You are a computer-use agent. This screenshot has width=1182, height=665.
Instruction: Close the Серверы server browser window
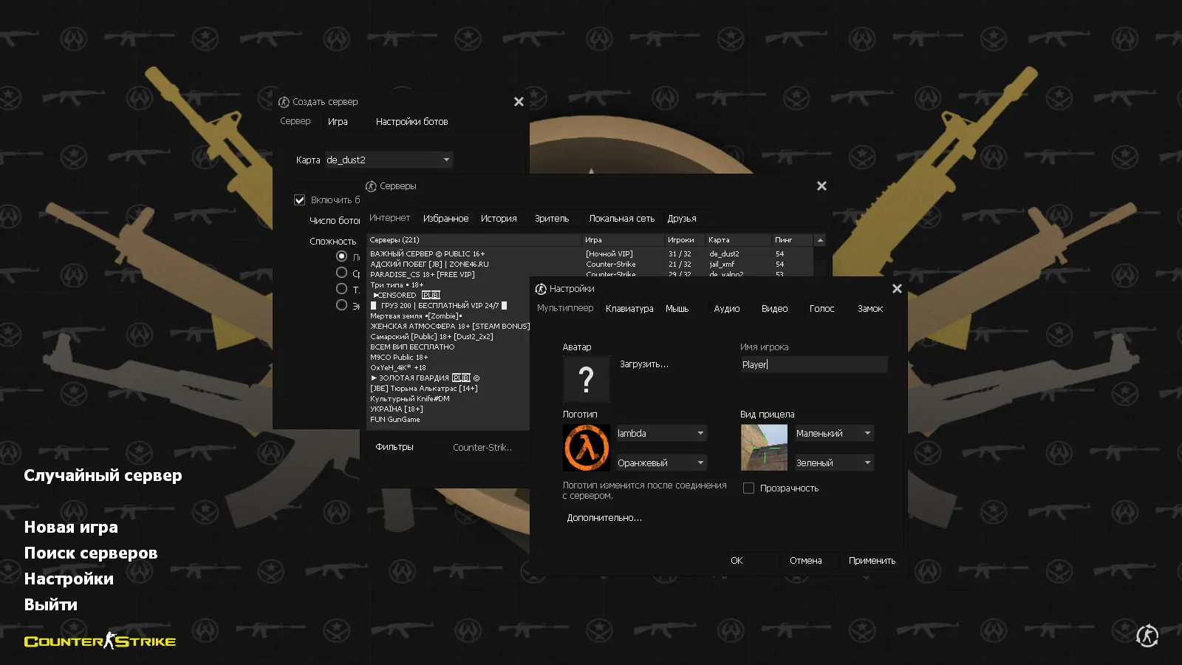point(821,186)
